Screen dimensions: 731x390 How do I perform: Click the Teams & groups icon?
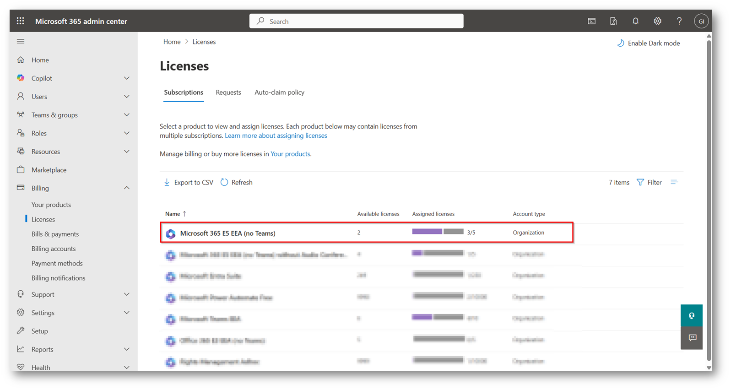(21, 114)
